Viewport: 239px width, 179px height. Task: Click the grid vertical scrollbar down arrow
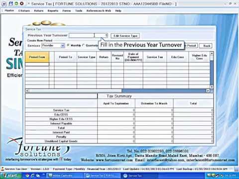click(x=212, y=87)
